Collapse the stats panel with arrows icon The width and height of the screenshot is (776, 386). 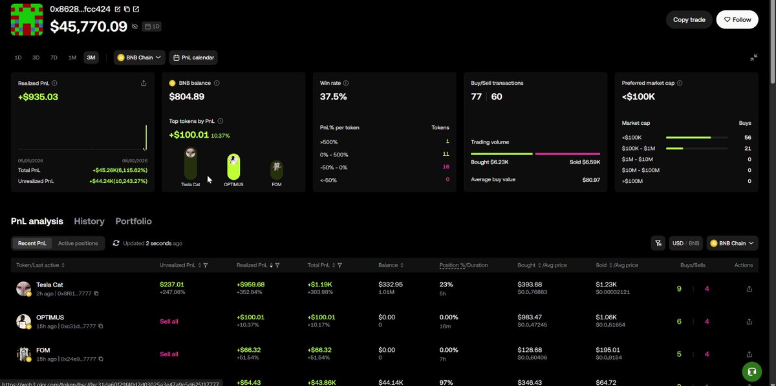754,58
